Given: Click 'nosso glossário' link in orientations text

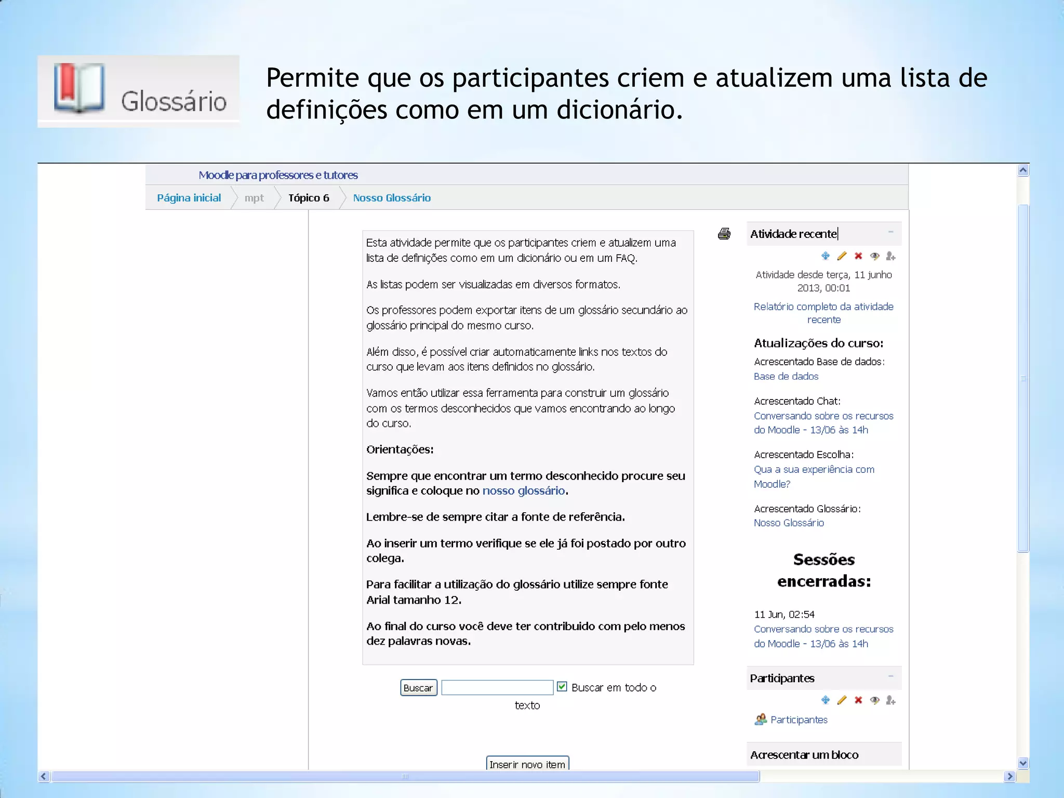Looking at the screenshot, I should point(524,490).
